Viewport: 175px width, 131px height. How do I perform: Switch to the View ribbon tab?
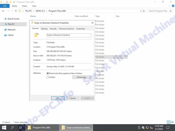34,6
